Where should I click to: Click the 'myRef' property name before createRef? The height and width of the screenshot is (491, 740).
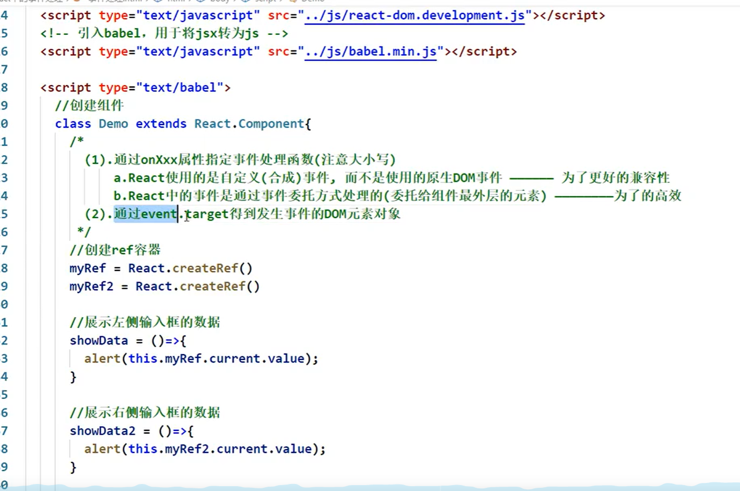(87, 268)
